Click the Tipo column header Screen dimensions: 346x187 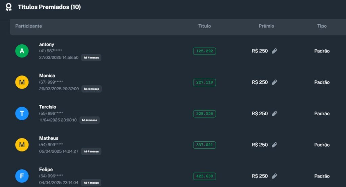pyautogui.click(x=322, y=26)
